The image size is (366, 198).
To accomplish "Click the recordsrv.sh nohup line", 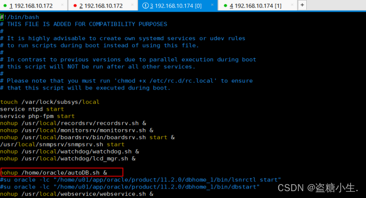I will coord(73,123).
